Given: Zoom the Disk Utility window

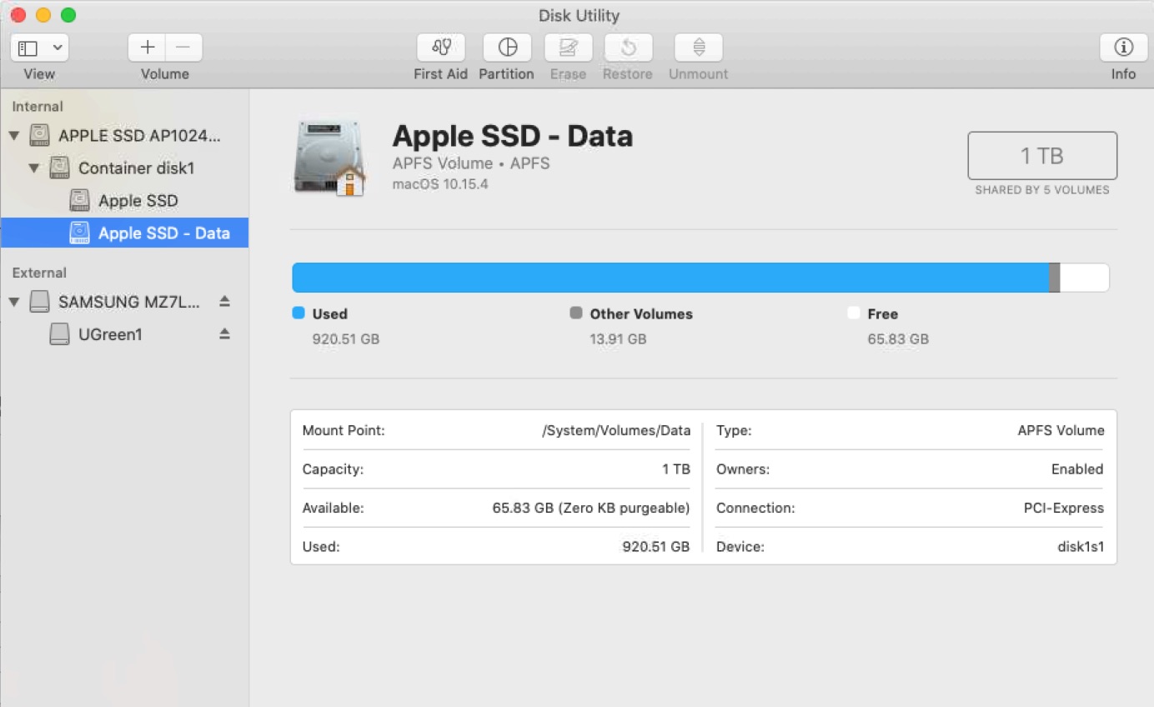Looking at the screenshot, I should 68,15.
